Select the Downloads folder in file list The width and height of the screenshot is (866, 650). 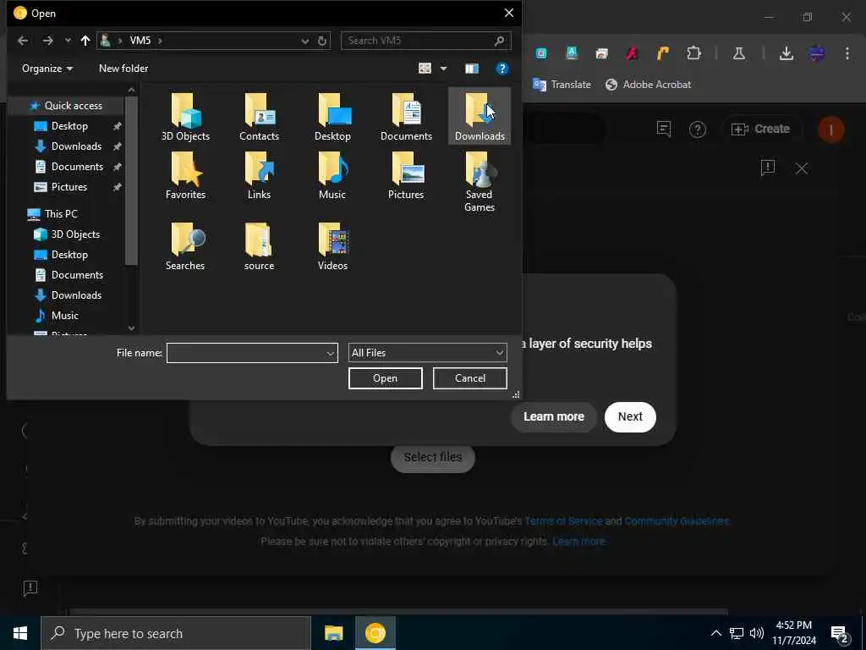pyautogui.click(x=480, y=117)
